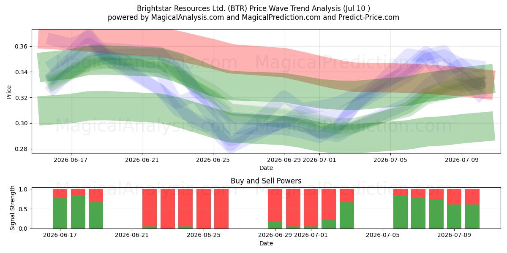507x253 pixels.
Task: Select the last bar at 2026-07-10 in Buy/Sell chart
Action: (472, 209)
